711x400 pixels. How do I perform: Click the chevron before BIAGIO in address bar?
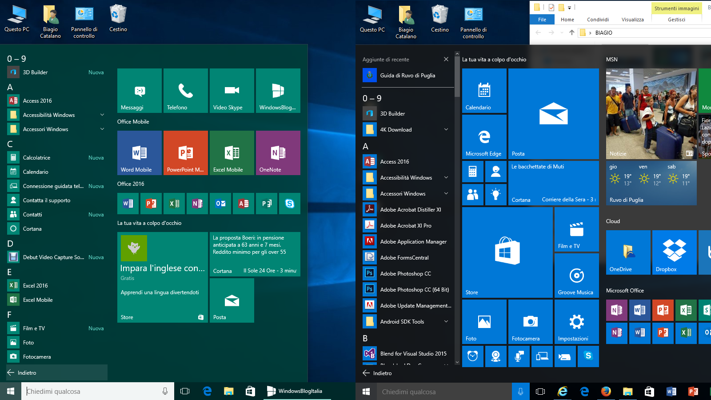590,33
